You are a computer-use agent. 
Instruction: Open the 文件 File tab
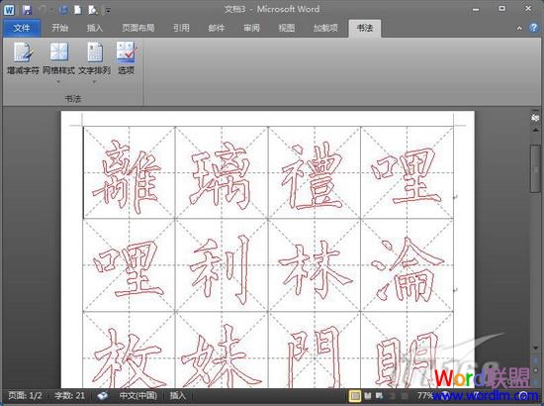[x=22, y=28]
